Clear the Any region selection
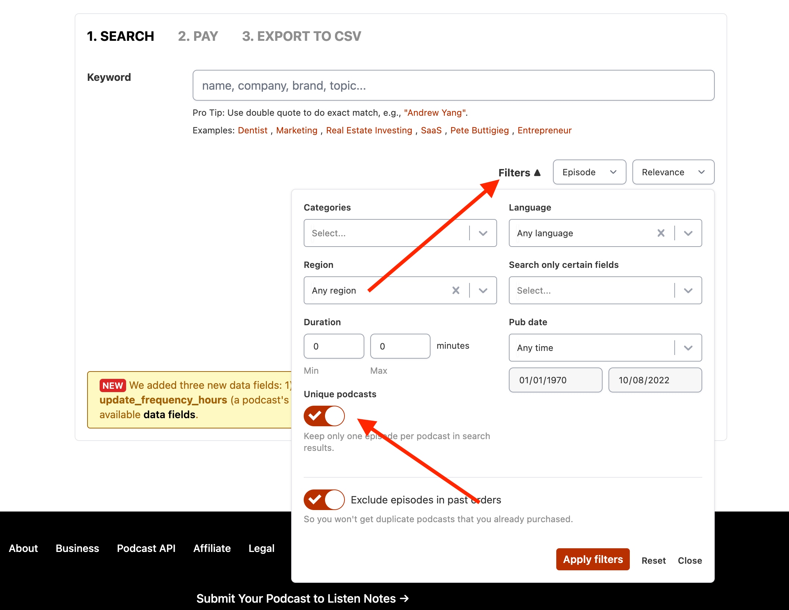789x610 pixels. coord(456,290)
